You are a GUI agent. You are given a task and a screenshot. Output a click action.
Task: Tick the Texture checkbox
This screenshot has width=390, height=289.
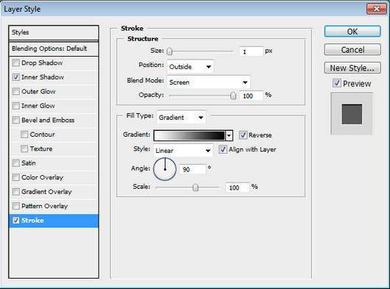point(24,149)
